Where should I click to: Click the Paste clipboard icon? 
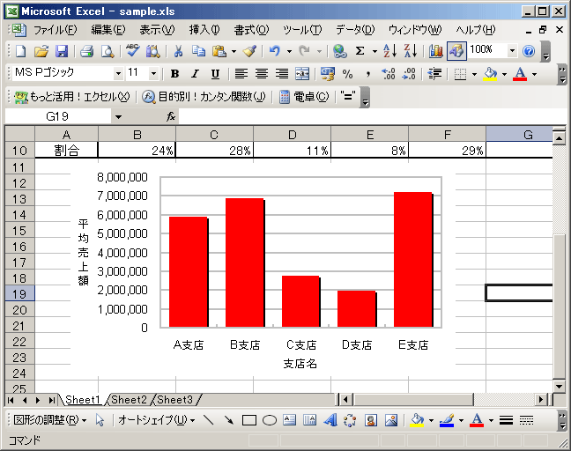[219, 51]
